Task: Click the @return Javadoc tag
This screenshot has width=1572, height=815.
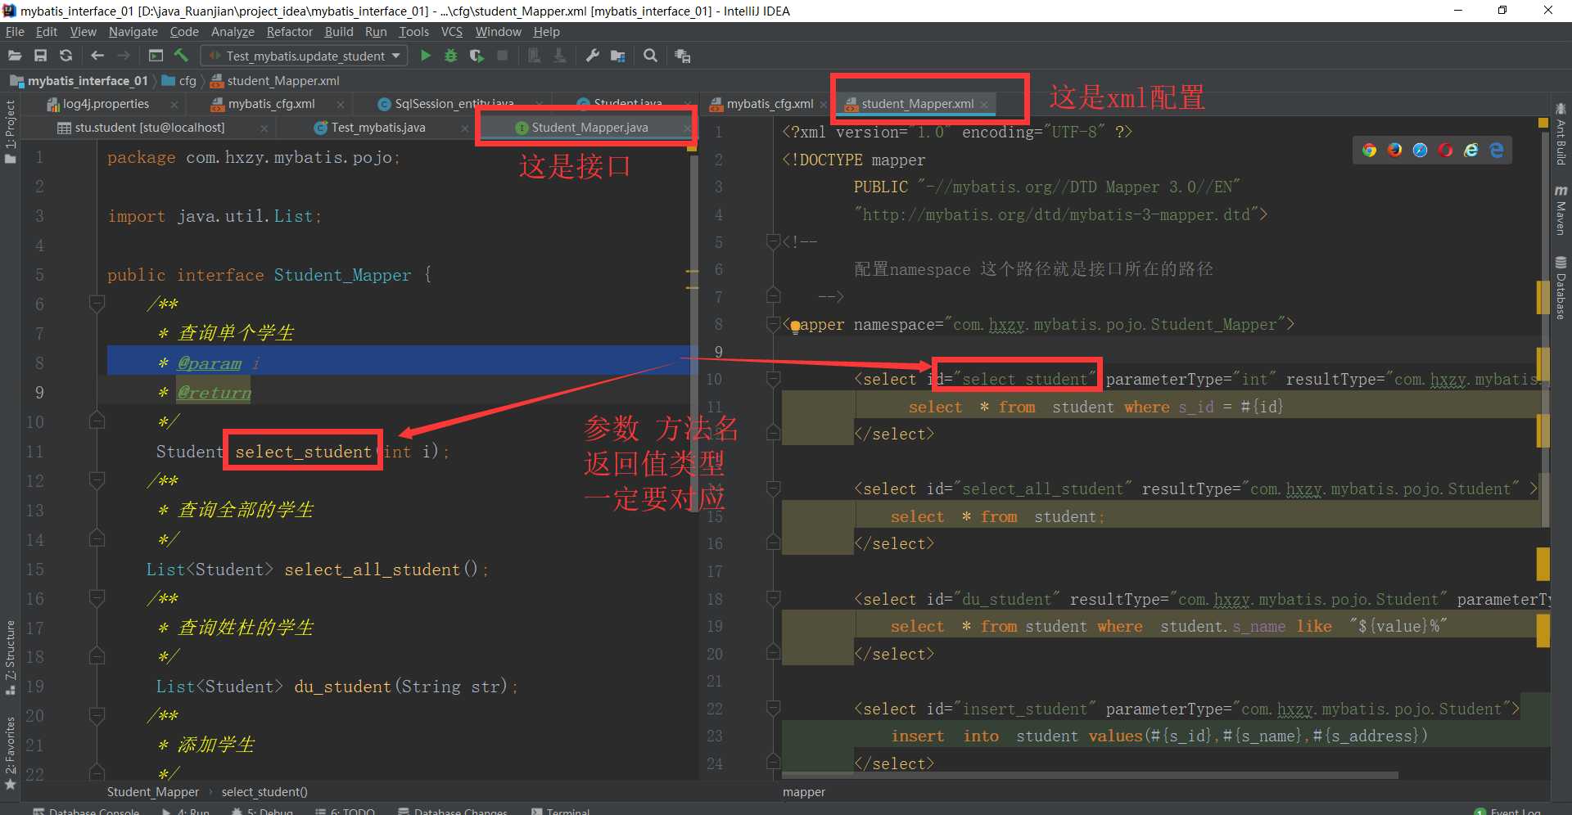Action: point(215,393)
